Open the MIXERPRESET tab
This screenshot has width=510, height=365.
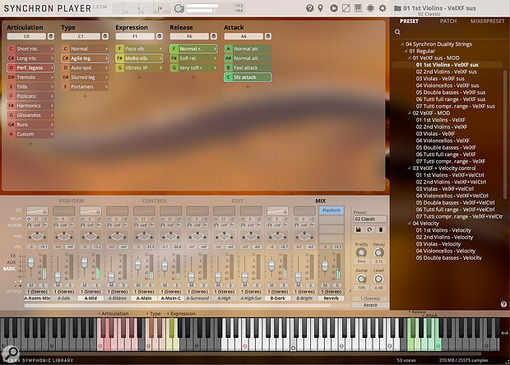(486, 21)
